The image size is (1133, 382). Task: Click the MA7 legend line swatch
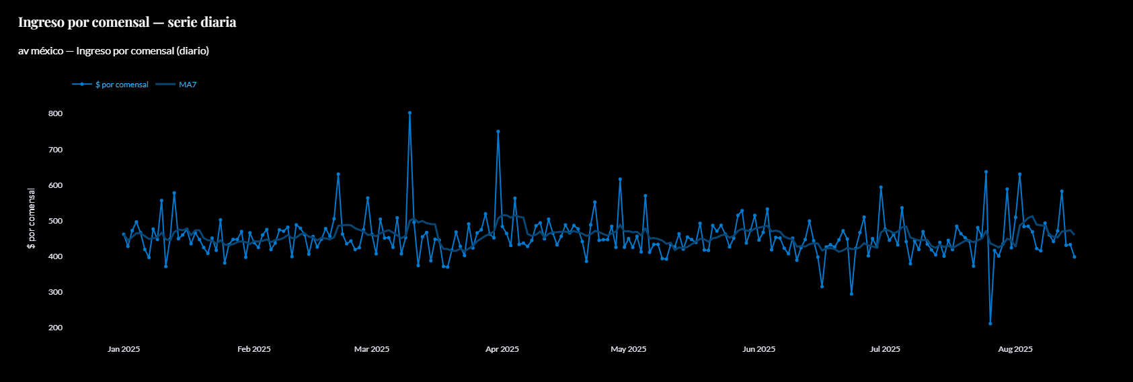coord(165,85)
